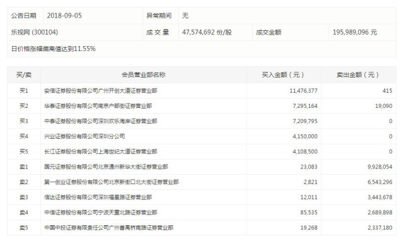This screenshot has width=404, height=239.
Task: Click buy amount 11,476,377
Action: pos(304,91)
